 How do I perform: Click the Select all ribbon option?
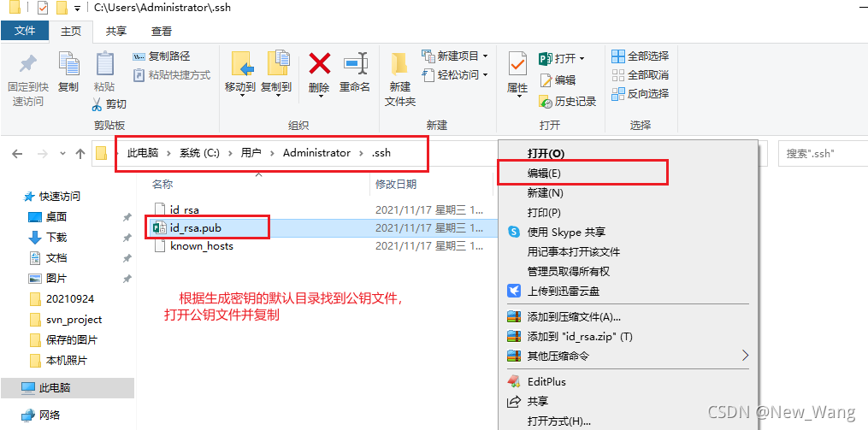(x=640, y=56)
